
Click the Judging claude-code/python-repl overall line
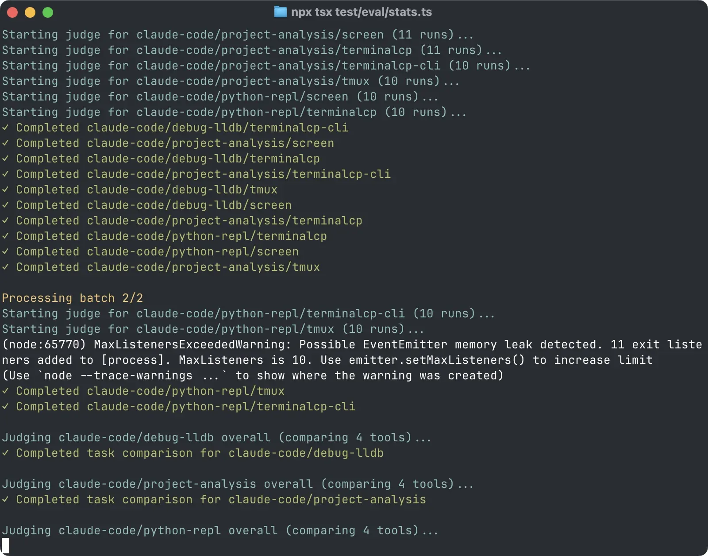[x=220, y=530]
